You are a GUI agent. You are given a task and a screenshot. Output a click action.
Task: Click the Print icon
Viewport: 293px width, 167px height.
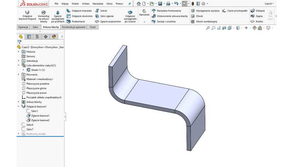click(168, 4)
